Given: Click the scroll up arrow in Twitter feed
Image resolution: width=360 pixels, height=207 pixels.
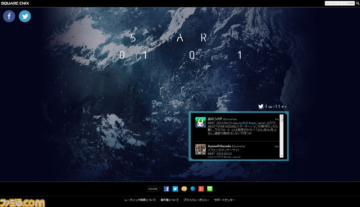Looking at the screenshot, I should pos(281,116).
